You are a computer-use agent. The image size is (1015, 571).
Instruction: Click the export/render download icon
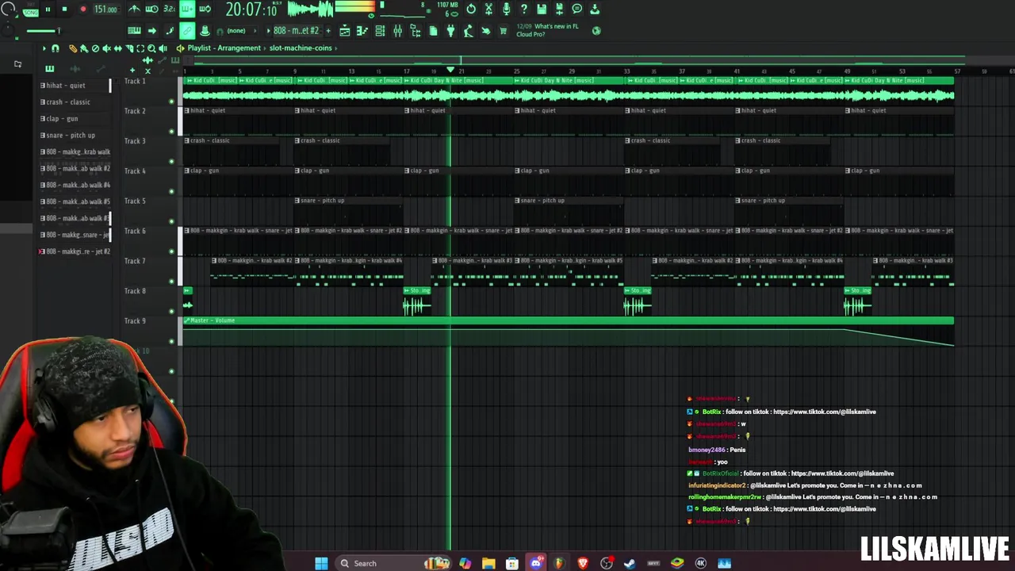595,10
